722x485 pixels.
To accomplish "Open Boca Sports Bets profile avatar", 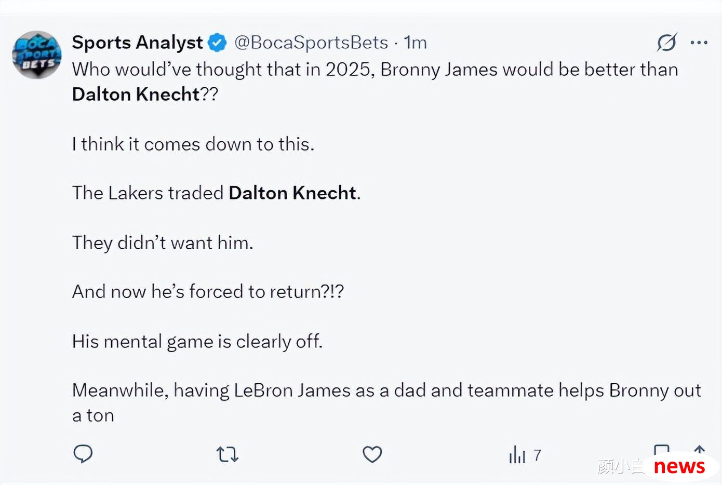I will [37, 55].
